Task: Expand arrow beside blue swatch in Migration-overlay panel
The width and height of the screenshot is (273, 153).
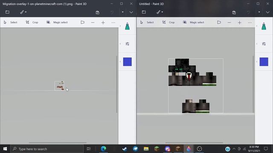Action: pyautogui.click(x=120, y=62)
